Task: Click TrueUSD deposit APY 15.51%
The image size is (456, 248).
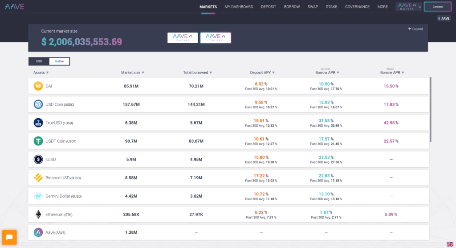Action: click(x=261, y=120)
